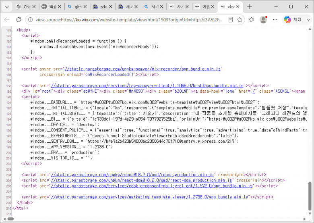Open Copilot 채팅 button
This screenshot has height=223, width=314.
coord(293,20)
